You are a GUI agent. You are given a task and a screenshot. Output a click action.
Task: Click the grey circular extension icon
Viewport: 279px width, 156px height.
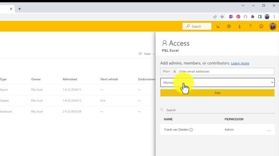(245, 17)
